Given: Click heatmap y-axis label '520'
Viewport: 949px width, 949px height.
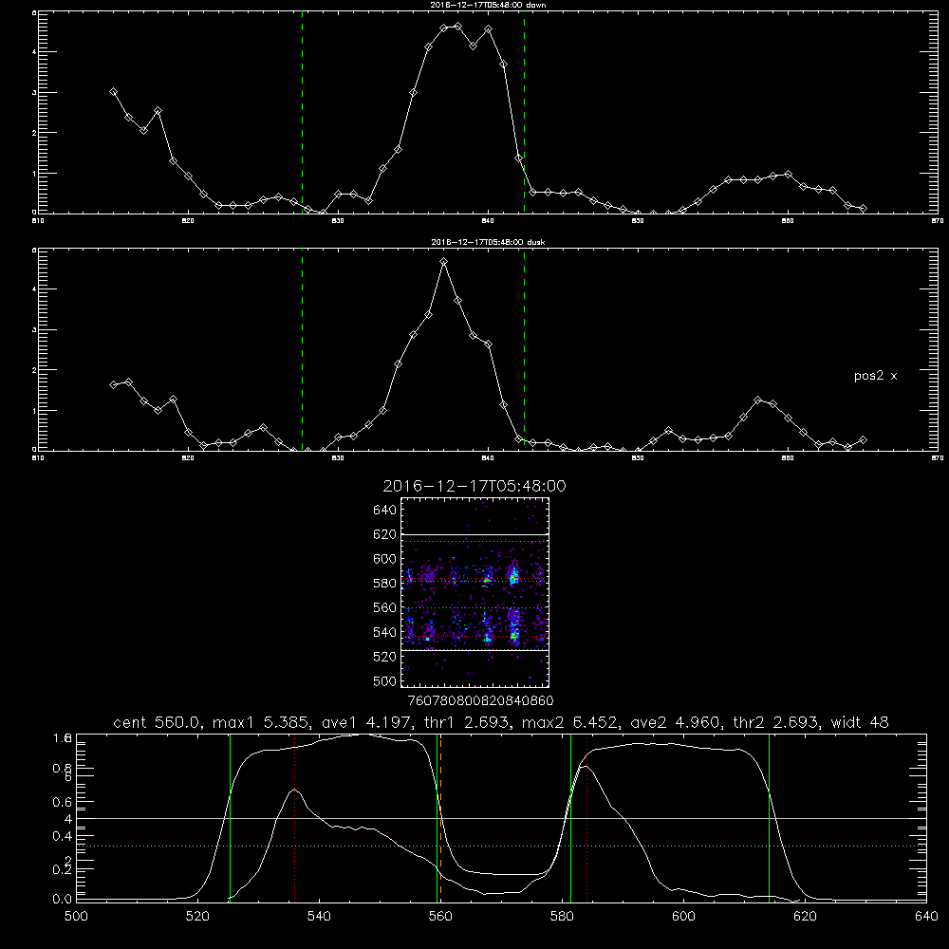Looking at the screenshot, I should pos(385,657).
